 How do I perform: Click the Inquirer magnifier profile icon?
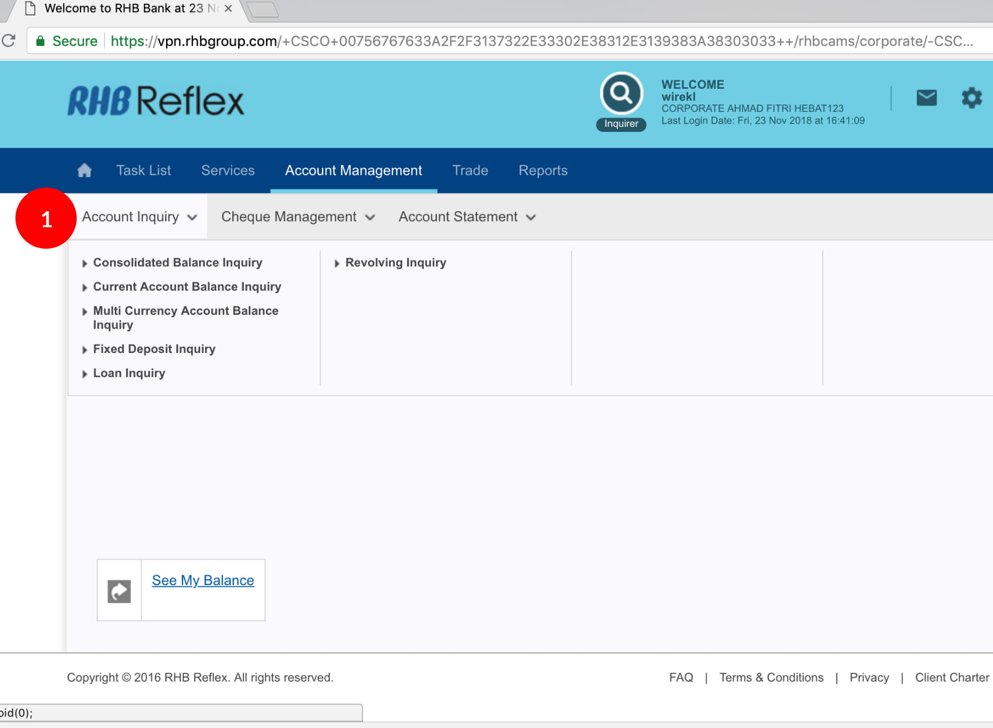click(x=621, y=94)
